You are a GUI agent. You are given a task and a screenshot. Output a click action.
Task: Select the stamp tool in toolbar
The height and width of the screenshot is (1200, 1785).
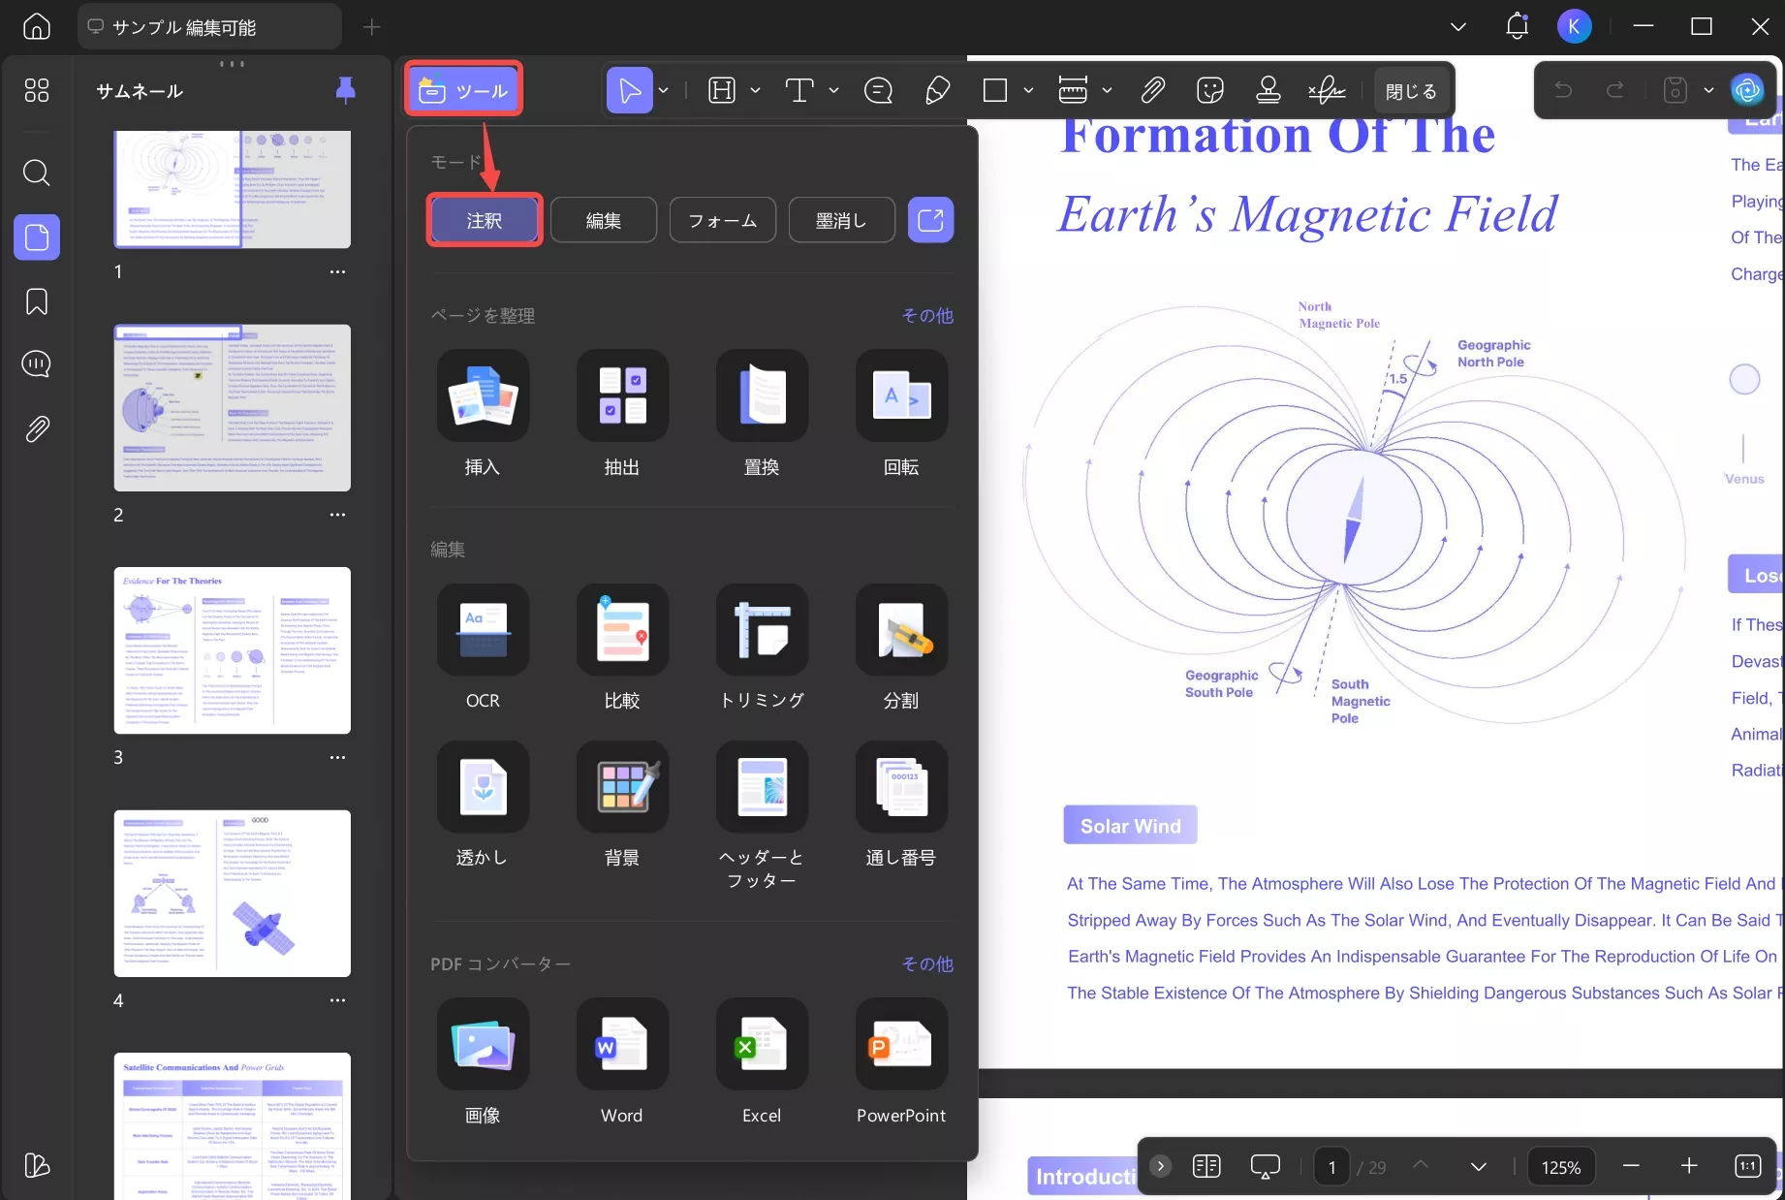[x=1268, y=90]
